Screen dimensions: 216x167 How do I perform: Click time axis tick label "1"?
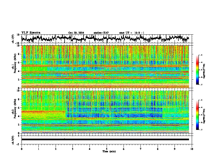(38, 149)
